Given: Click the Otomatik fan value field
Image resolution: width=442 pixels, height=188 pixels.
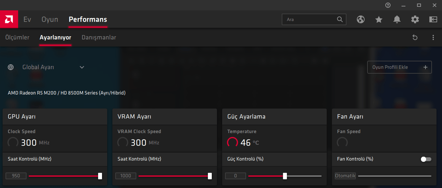Looking at the screenshot, I should point(345,176).
